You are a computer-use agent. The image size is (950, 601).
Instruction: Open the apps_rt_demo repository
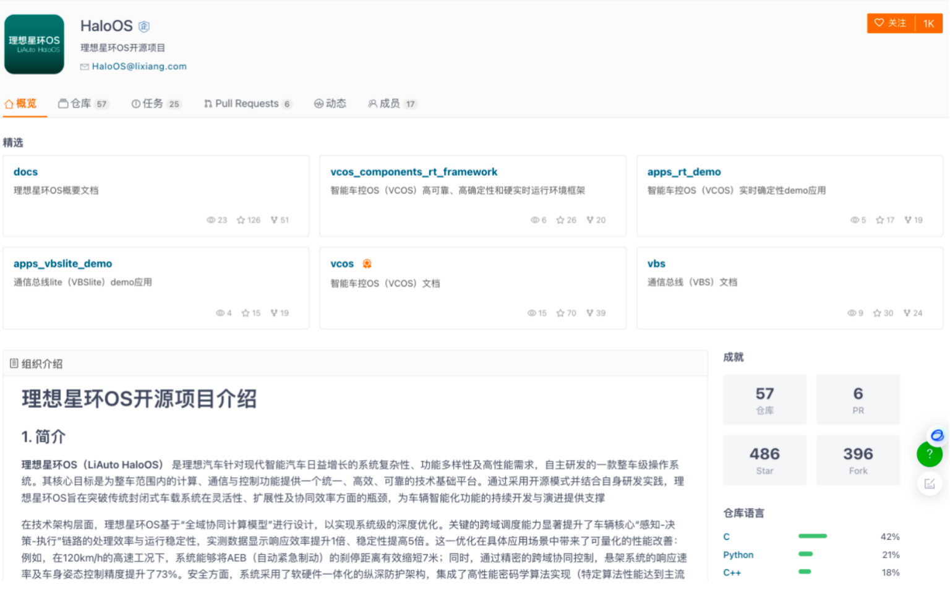coord(684,172)
